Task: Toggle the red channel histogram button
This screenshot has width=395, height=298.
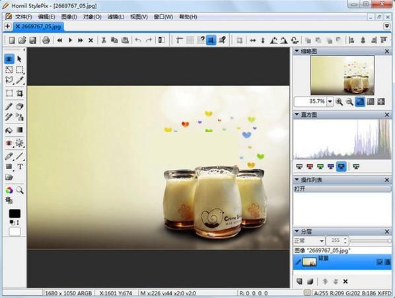Action: [x=310, y=167]
